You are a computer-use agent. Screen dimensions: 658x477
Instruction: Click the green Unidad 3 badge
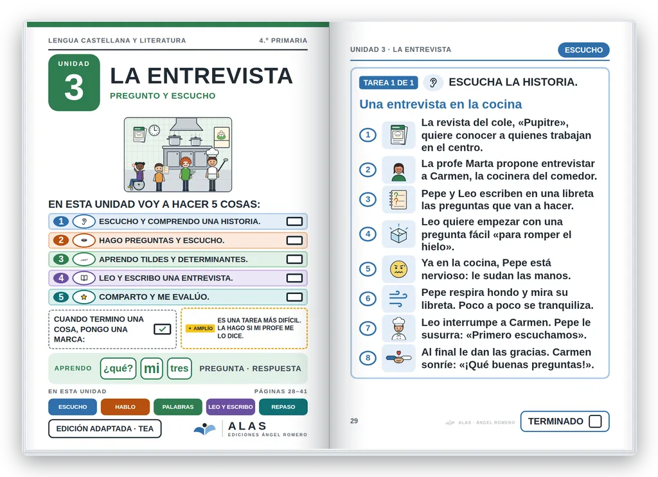coord(74,83)
